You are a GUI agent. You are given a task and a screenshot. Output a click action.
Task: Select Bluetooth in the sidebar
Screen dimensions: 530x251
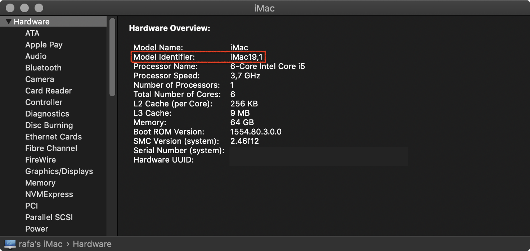(43, 68)
